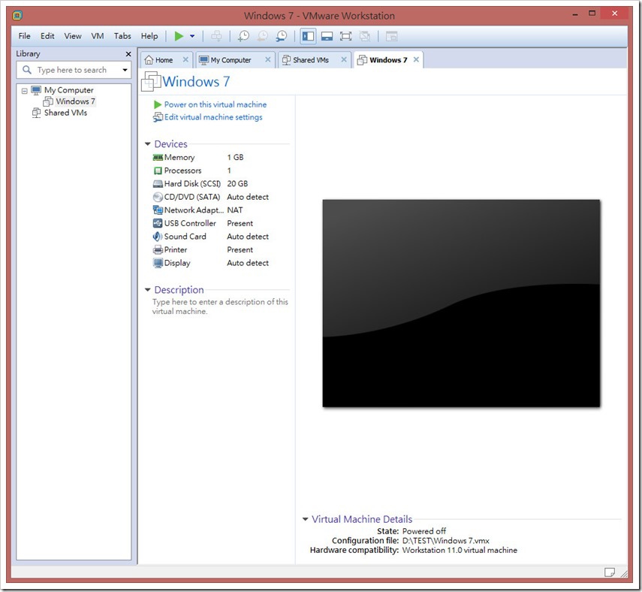
Task: Select Shared VMs in the library tree
Action: (x=65, y=113)
